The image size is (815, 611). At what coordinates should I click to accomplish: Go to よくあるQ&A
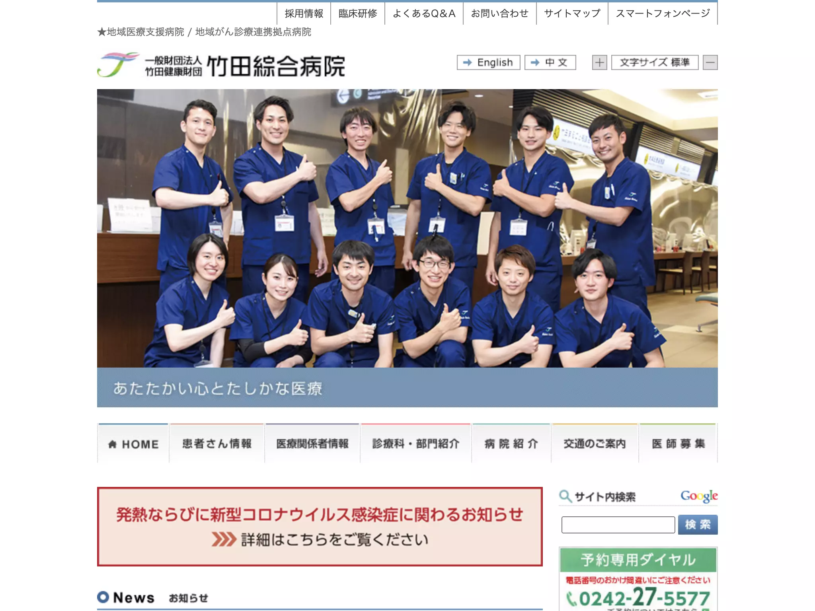(x=424, y=14)
